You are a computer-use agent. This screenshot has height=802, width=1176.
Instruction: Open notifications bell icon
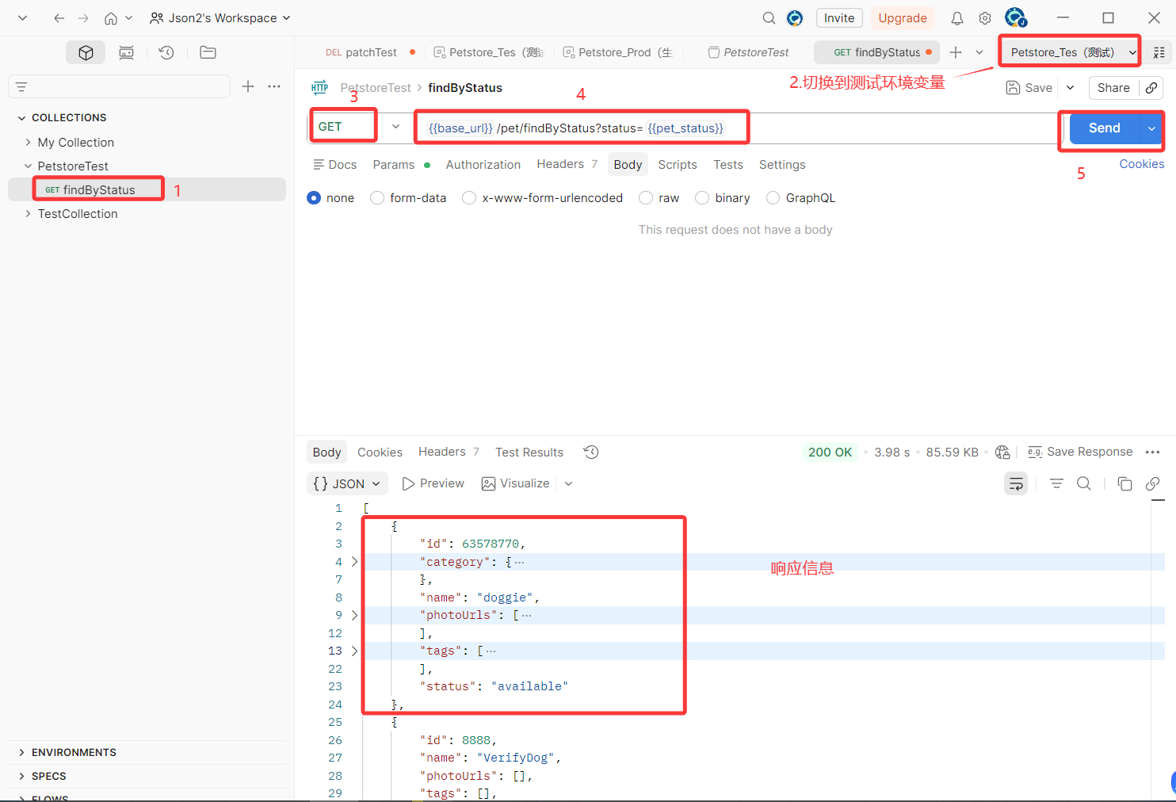(957, 18)
